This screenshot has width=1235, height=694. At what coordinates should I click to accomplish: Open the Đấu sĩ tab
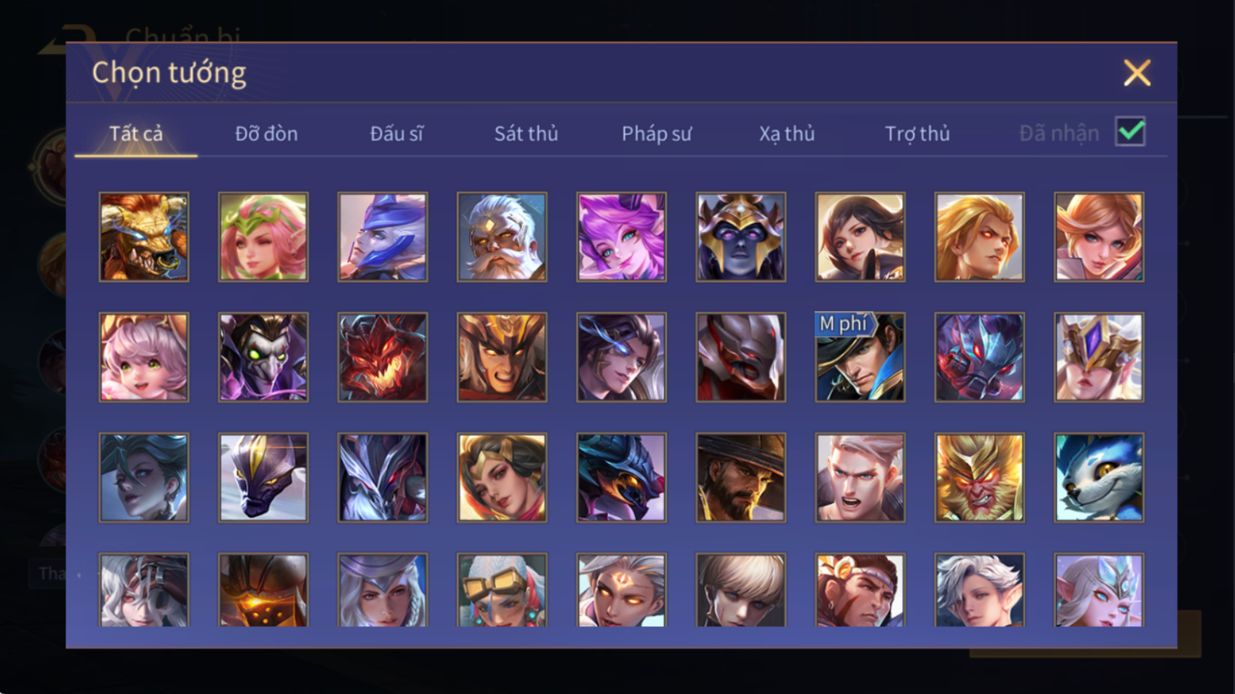tap(396, 133)
